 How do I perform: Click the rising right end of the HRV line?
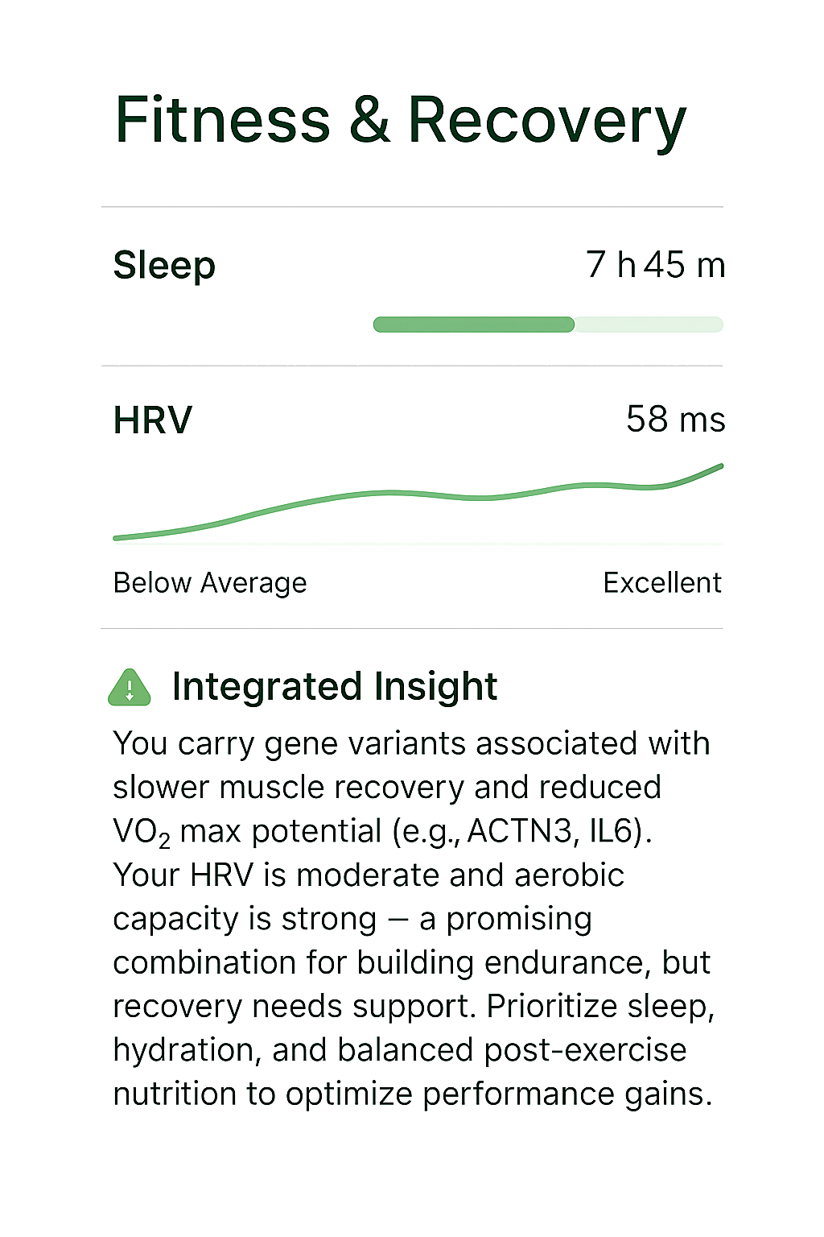[708, 472]
